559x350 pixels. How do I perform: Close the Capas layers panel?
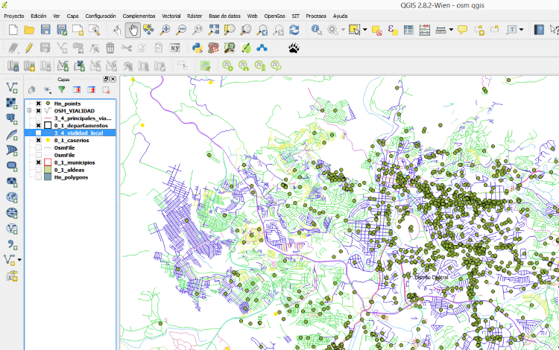pos(113,79)
